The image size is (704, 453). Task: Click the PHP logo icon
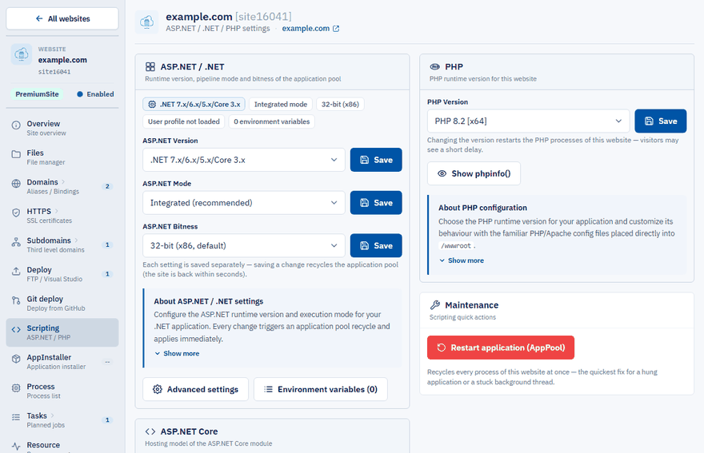click(x=434, y=67)
